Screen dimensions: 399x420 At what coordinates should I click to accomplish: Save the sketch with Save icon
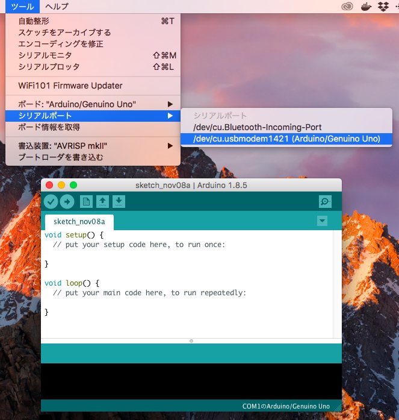click(x=119, y=202)
